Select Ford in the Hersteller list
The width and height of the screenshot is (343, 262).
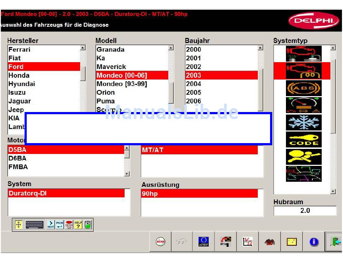44,66
